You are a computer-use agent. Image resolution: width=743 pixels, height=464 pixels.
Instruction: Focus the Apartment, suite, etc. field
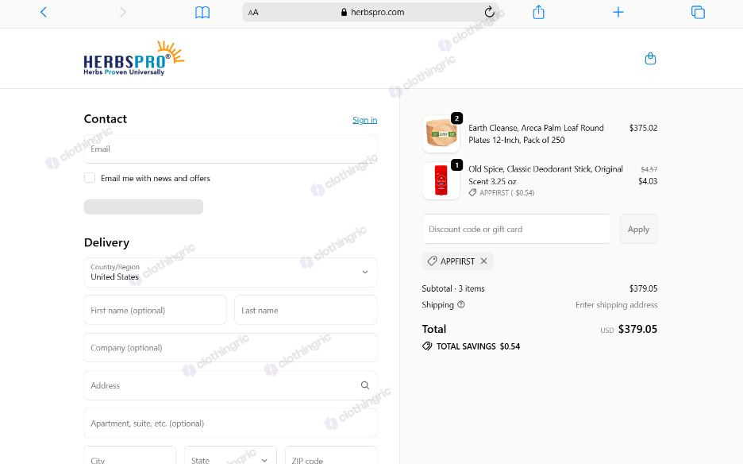pos(230,423)
